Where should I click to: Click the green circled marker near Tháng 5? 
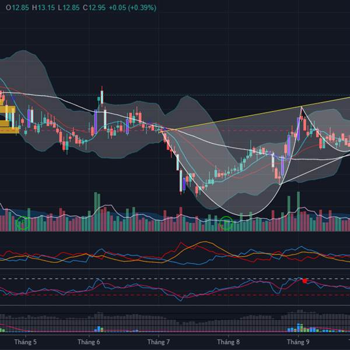[x=23, y=223]
